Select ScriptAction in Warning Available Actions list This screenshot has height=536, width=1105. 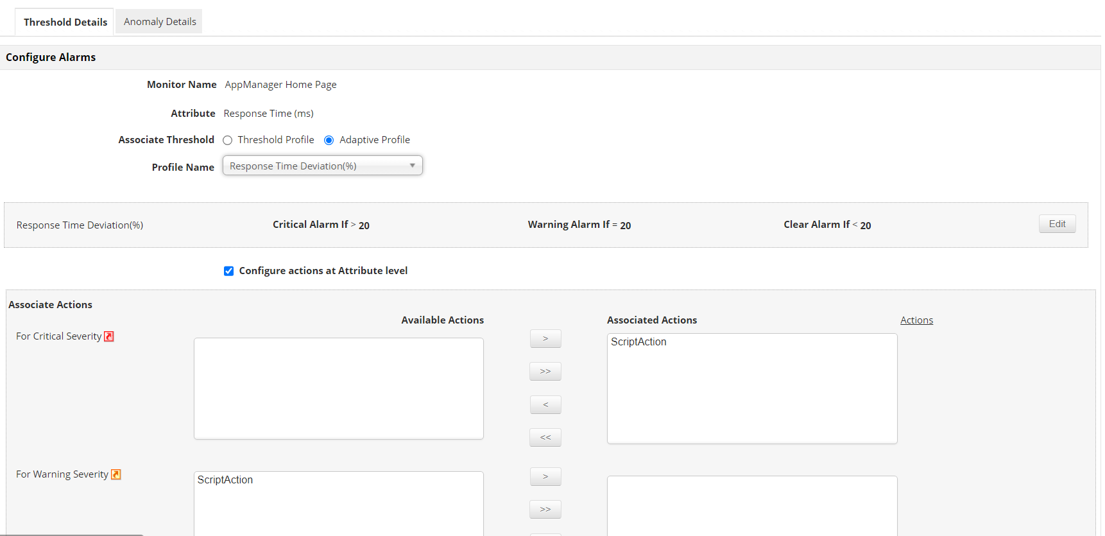tap(225, 480)
